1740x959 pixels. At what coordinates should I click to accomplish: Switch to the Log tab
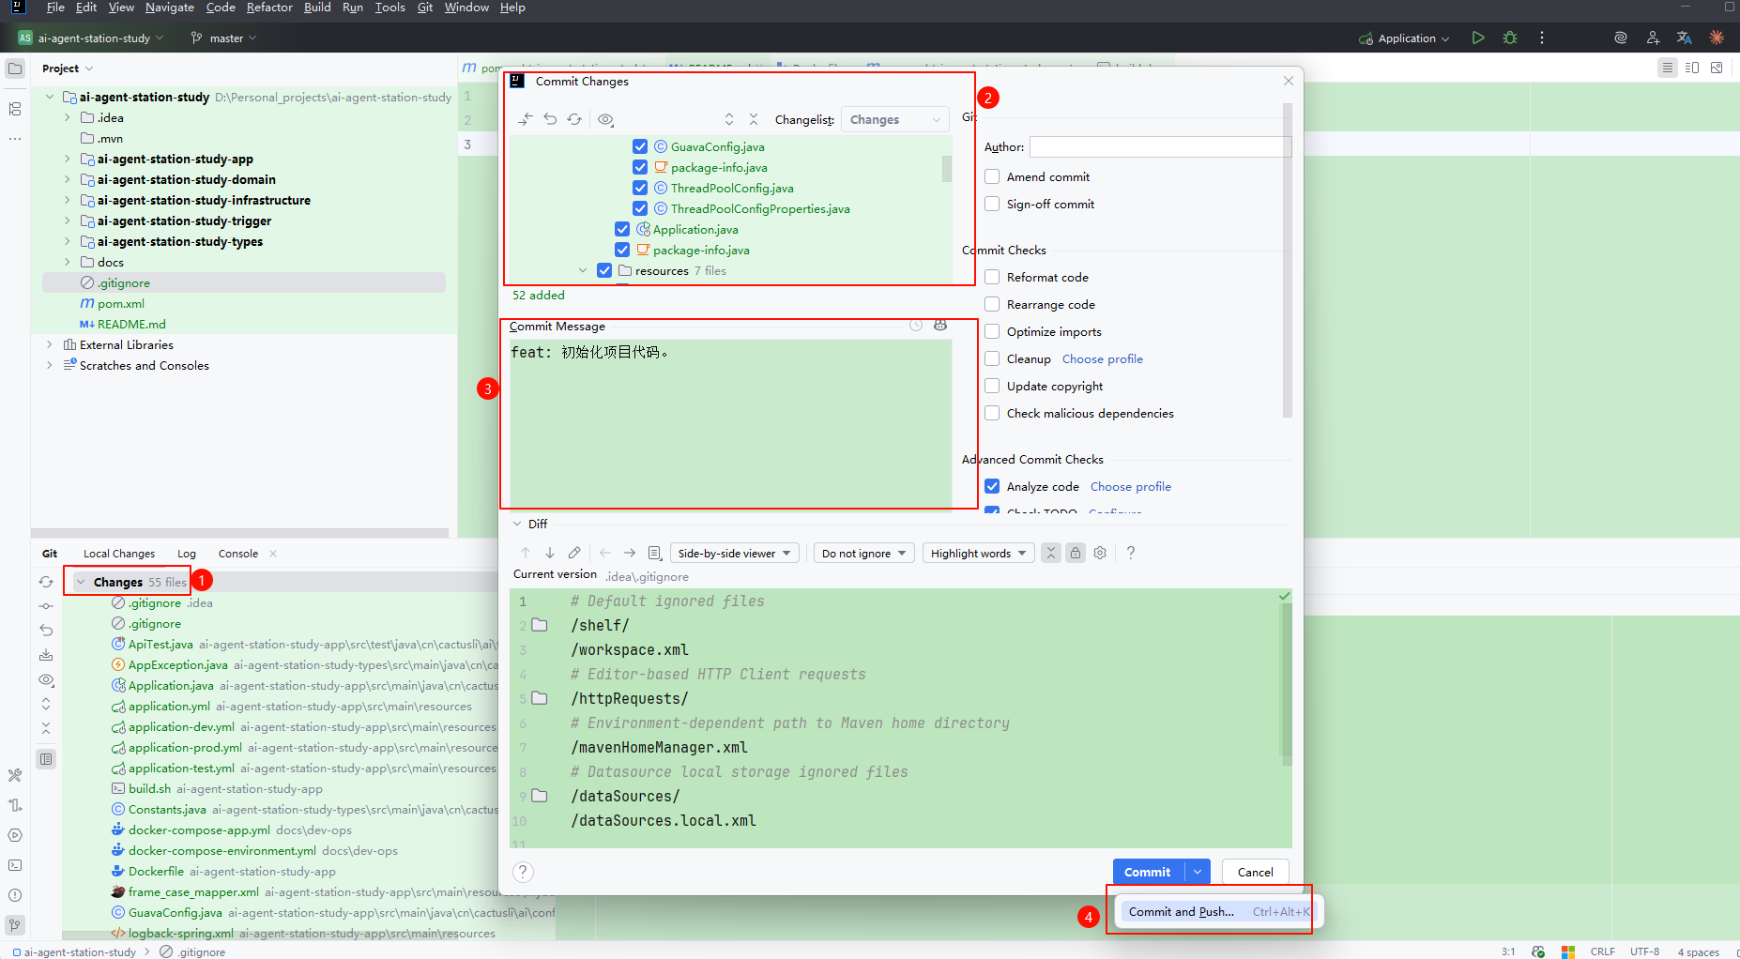click(x=187, y=554)
